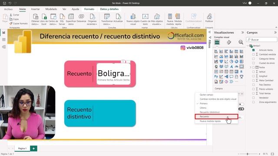Check the Precio unitario field
The height and width of the screenshot is (156, 278).
(253, 89)
